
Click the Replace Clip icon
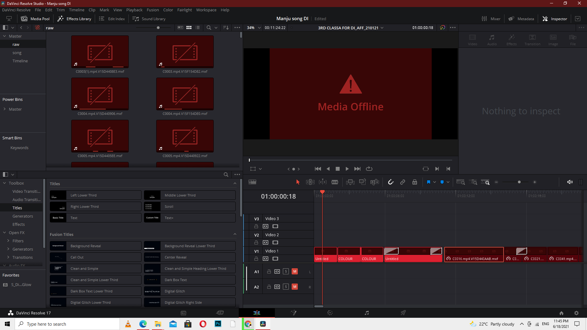tap(375, 182)
